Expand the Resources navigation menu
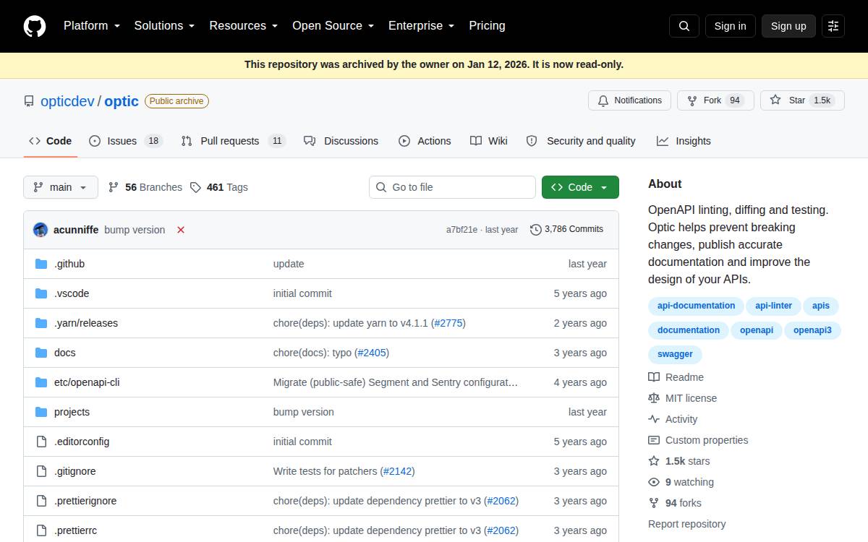Screen dimensions: 868x542 point(244,26)
